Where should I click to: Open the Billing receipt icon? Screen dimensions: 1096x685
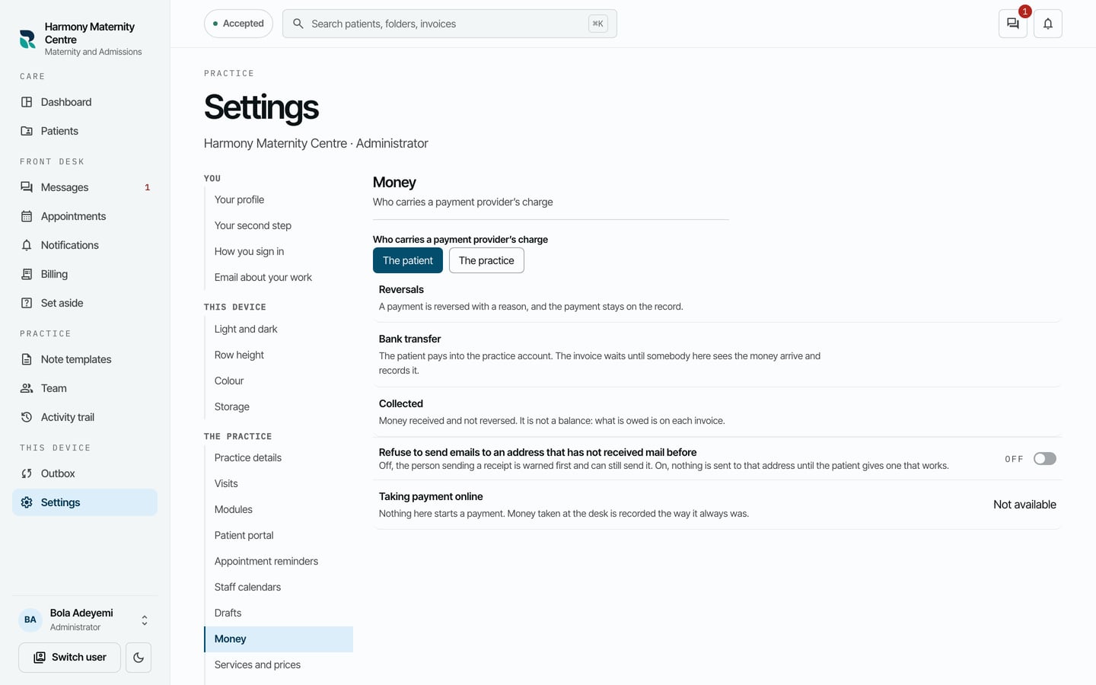[27, 274]
